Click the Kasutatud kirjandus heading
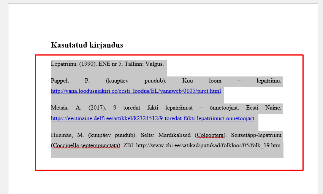Image resolution: width=323 pixels, height=194 pixels. pos(87,45)
